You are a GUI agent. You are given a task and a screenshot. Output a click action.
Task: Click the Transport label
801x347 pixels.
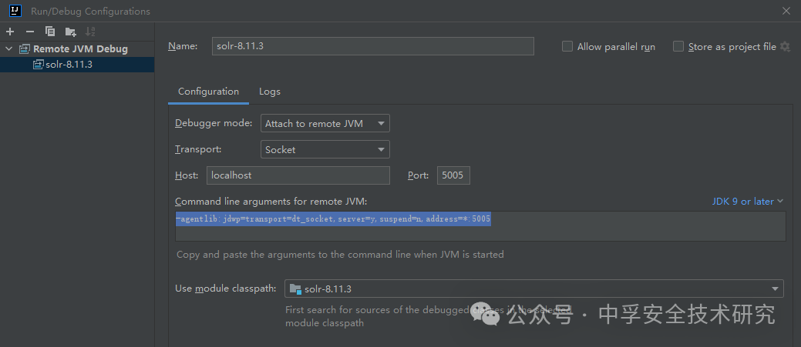pos(198,150)
